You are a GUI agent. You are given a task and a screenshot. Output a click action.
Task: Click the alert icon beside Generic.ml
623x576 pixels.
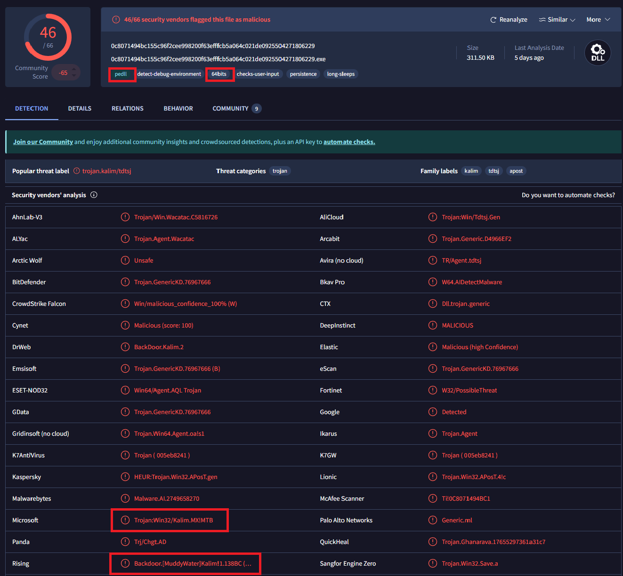tap(433, 520)
